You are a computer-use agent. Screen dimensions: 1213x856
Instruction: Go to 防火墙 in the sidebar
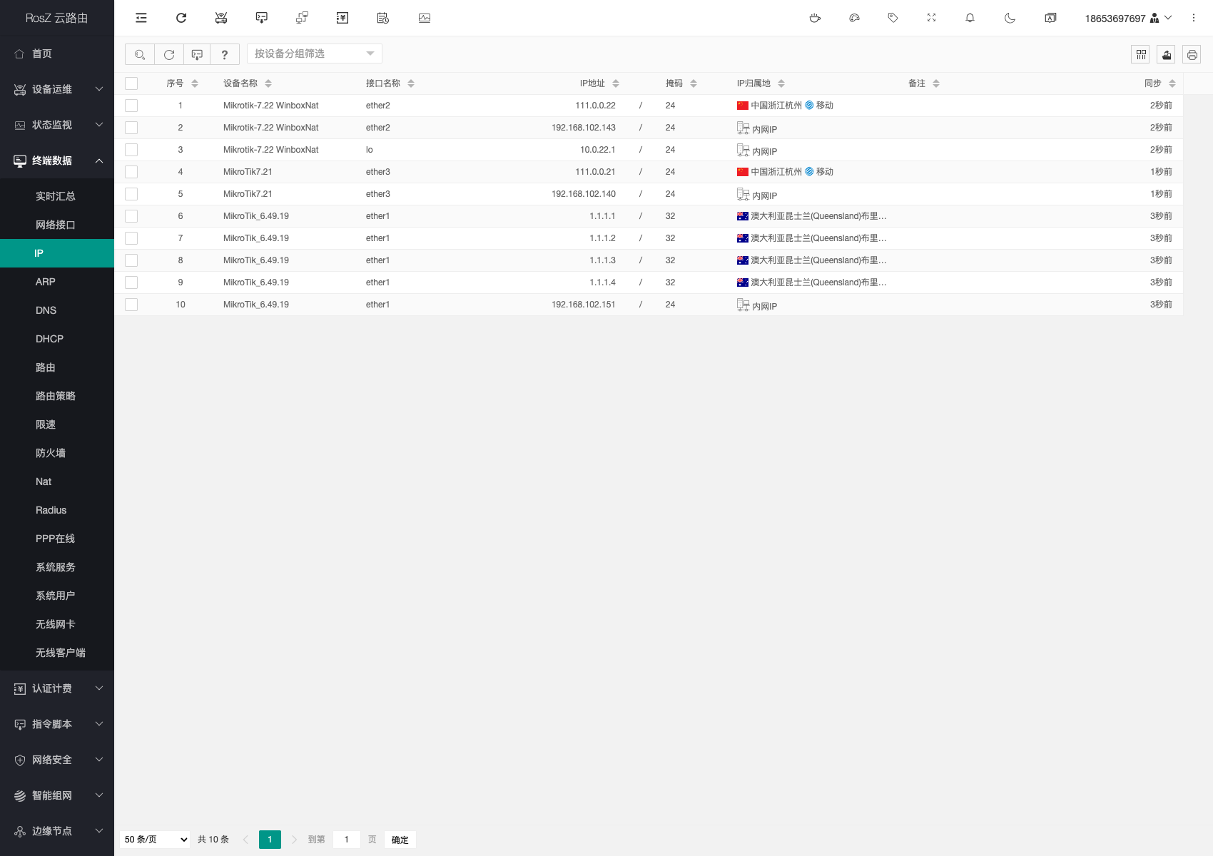[x=51, y=453]
